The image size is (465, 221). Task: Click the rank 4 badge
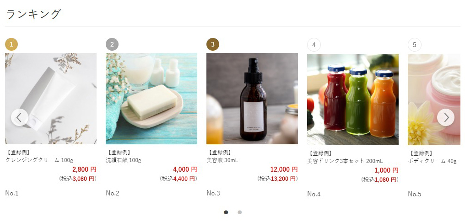point(314,45)
